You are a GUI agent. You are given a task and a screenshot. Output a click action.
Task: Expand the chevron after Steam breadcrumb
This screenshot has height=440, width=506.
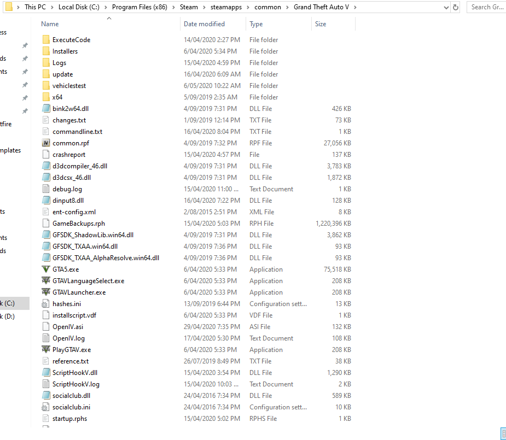(204, 7)
